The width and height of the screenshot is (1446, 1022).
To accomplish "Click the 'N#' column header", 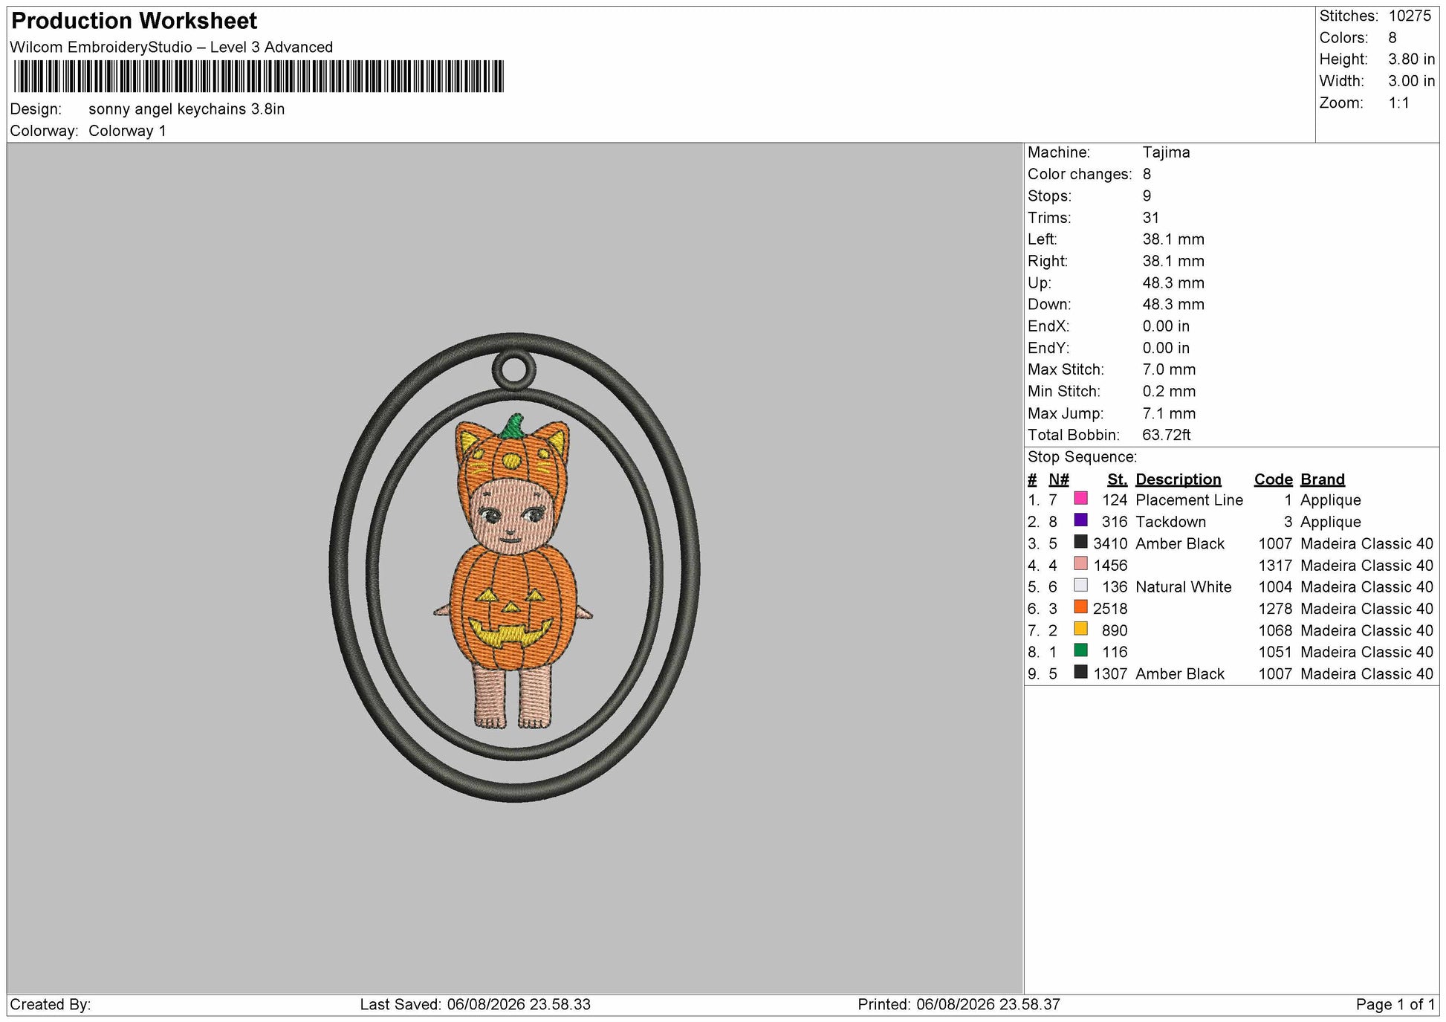I will [x=1058, y=479].
